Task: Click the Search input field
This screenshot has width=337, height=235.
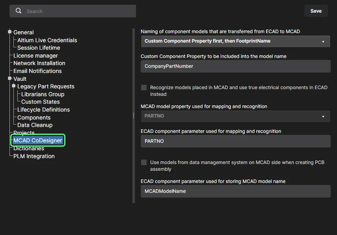Action: (x=79, y=11)
